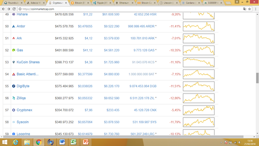Switch to the Litecoin tab
259x146 pixels.
pos(169,3)
